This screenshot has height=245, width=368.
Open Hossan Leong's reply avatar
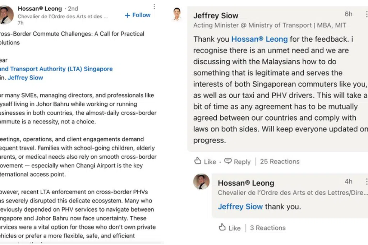[x=201, y=182]
